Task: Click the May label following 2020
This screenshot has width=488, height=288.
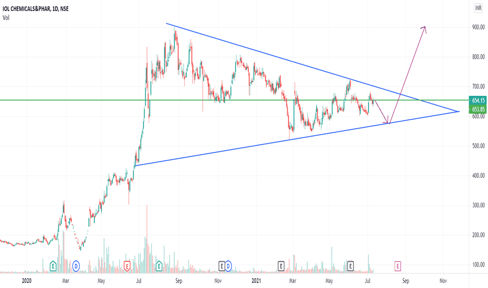Action: pyautogui.click(x=101, y=281)
